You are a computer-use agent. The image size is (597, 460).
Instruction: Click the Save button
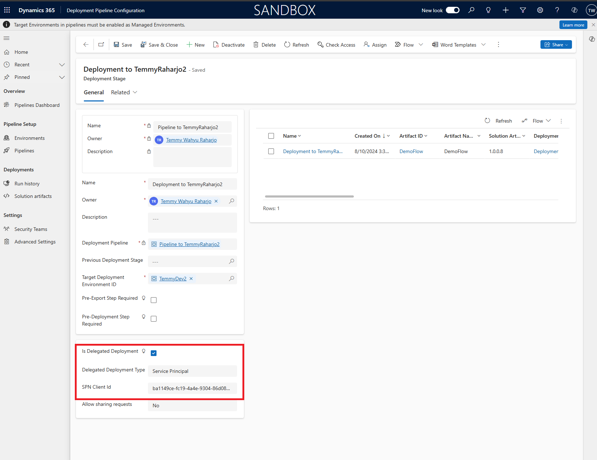click(123, 44)
